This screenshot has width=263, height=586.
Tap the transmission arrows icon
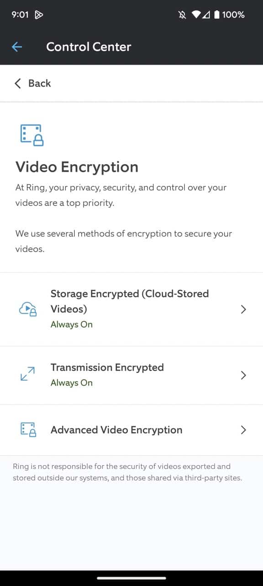point(28,374)
